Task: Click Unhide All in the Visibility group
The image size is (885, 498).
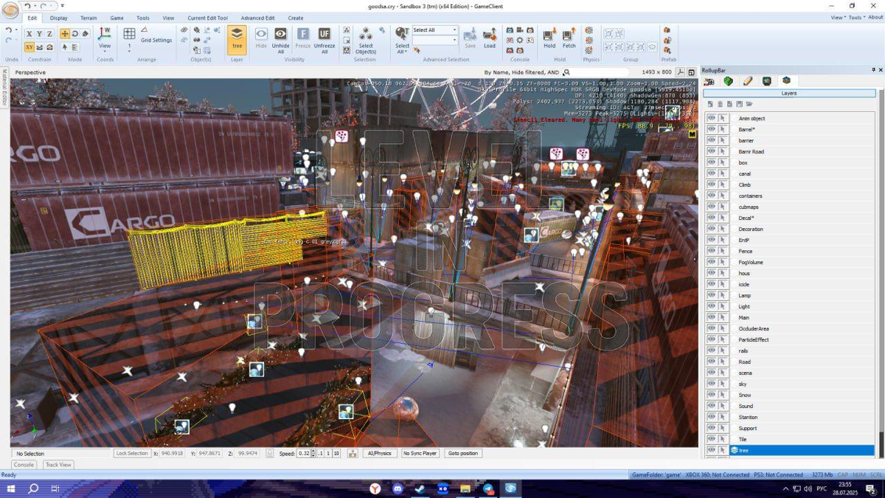Action: pos(280,41)
